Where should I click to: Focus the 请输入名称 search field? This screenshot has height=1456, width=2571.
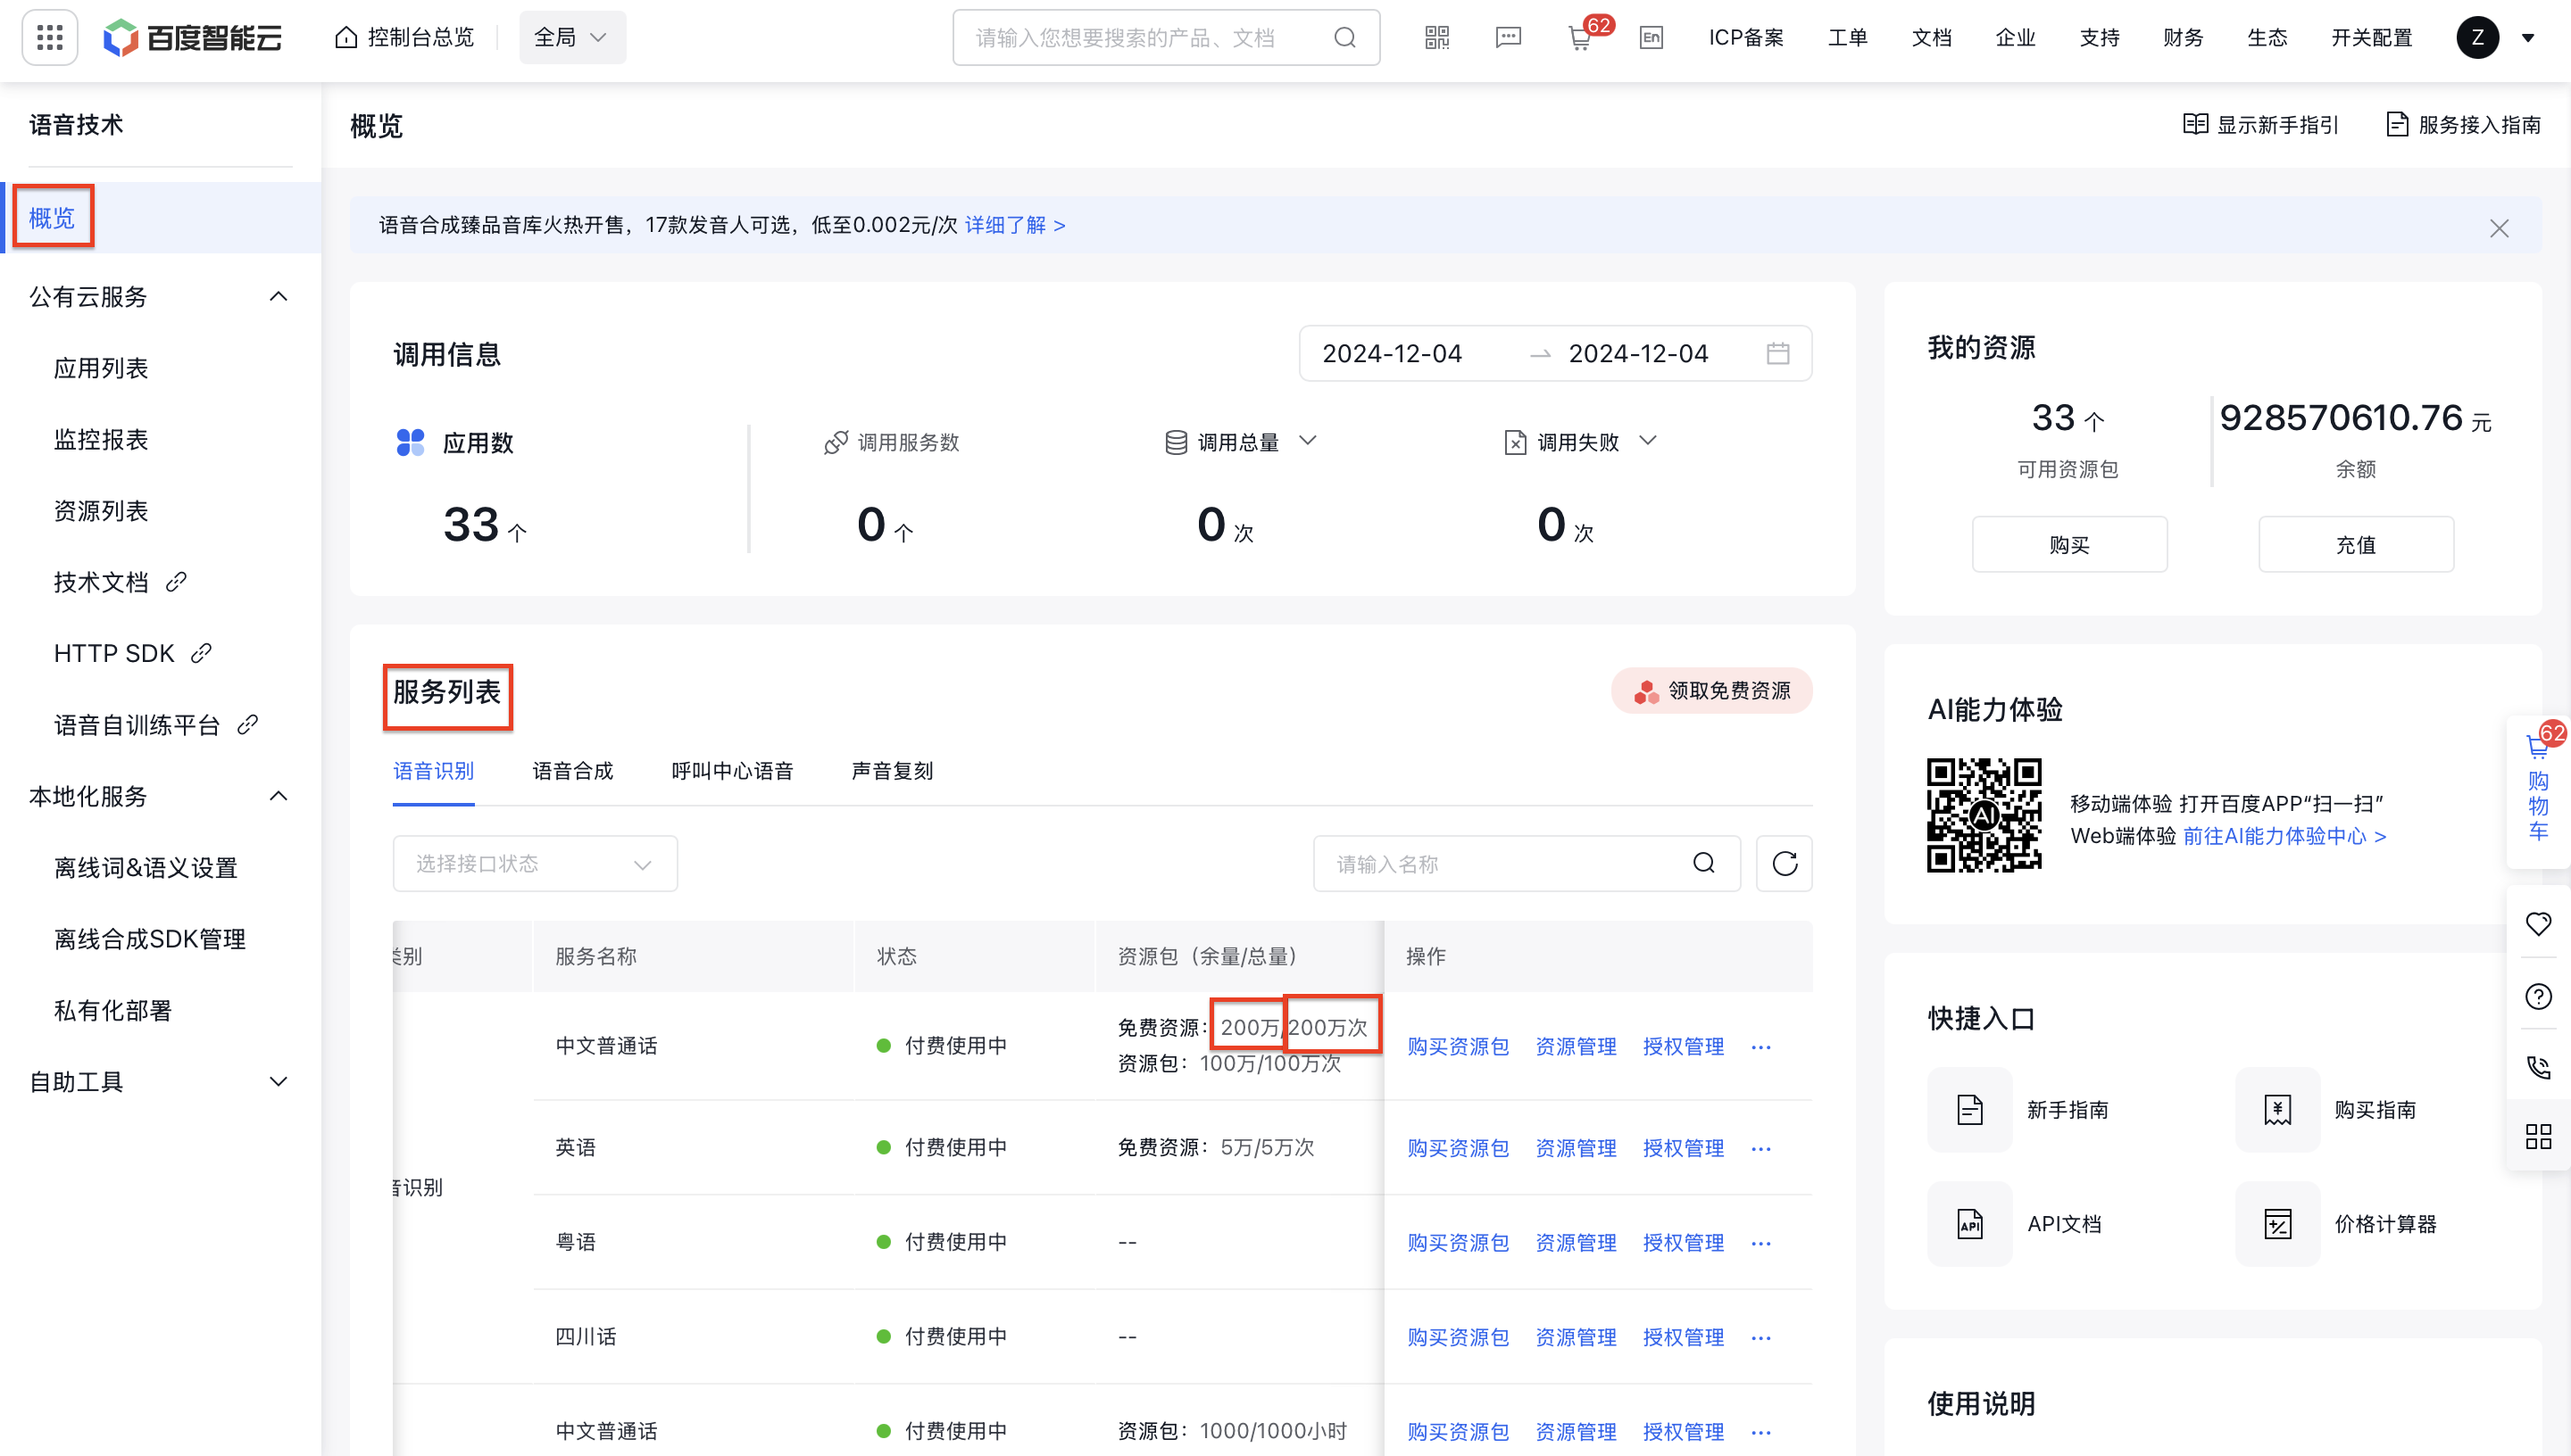(x=1527, y=863)
